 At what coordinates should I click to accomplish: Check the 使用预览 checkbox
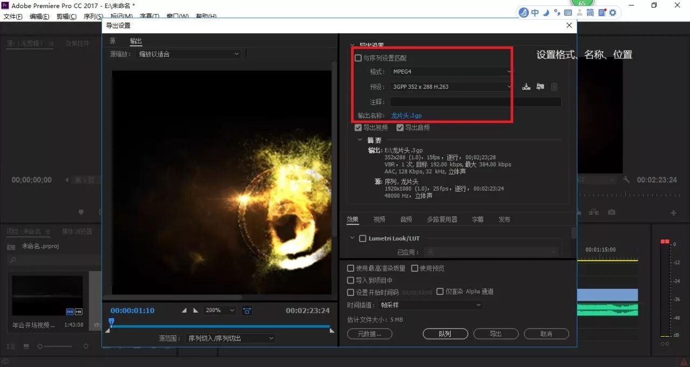tap(415, 268)
